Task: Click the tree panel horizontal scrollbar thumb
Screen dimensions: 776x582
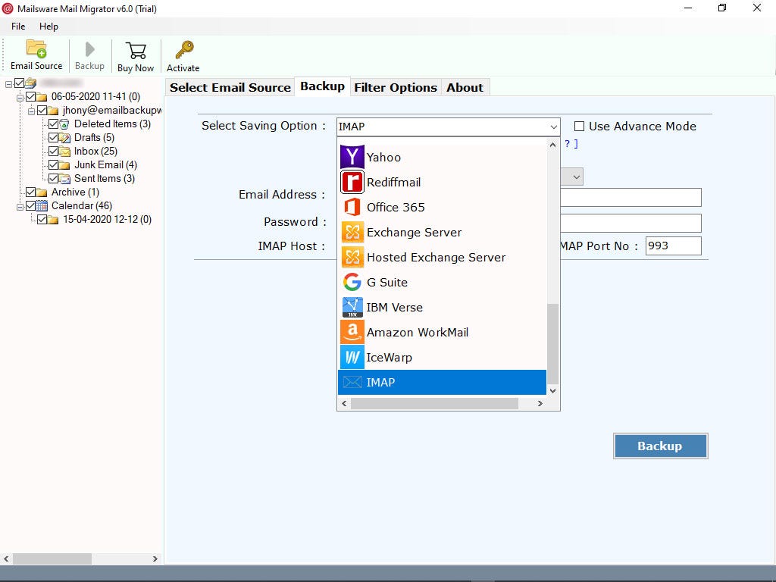Action: point(52,559)
